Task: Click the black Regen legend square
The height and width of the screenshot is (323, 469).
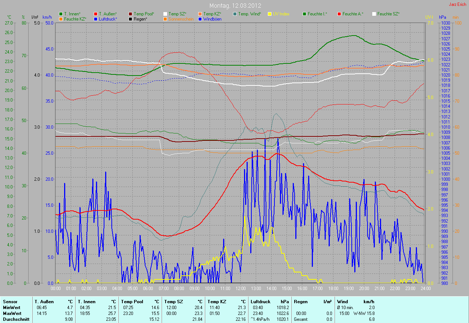Action: click(130, 19)
